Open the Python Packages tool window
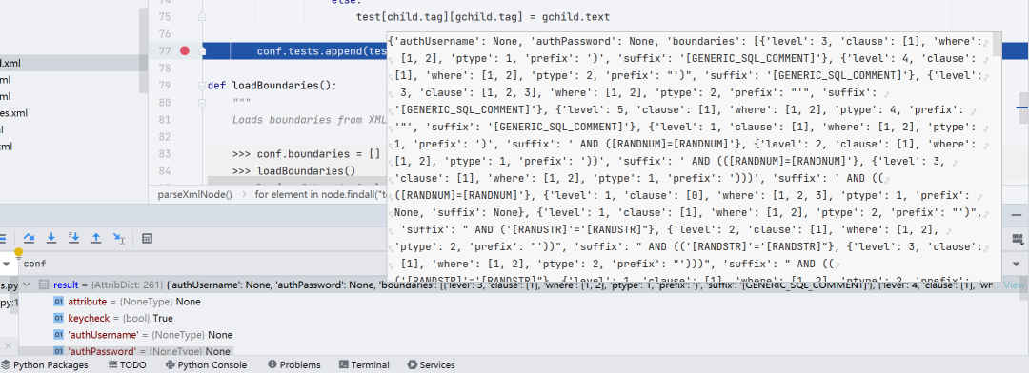This screenshot has height=373, width=1029. 45,365
